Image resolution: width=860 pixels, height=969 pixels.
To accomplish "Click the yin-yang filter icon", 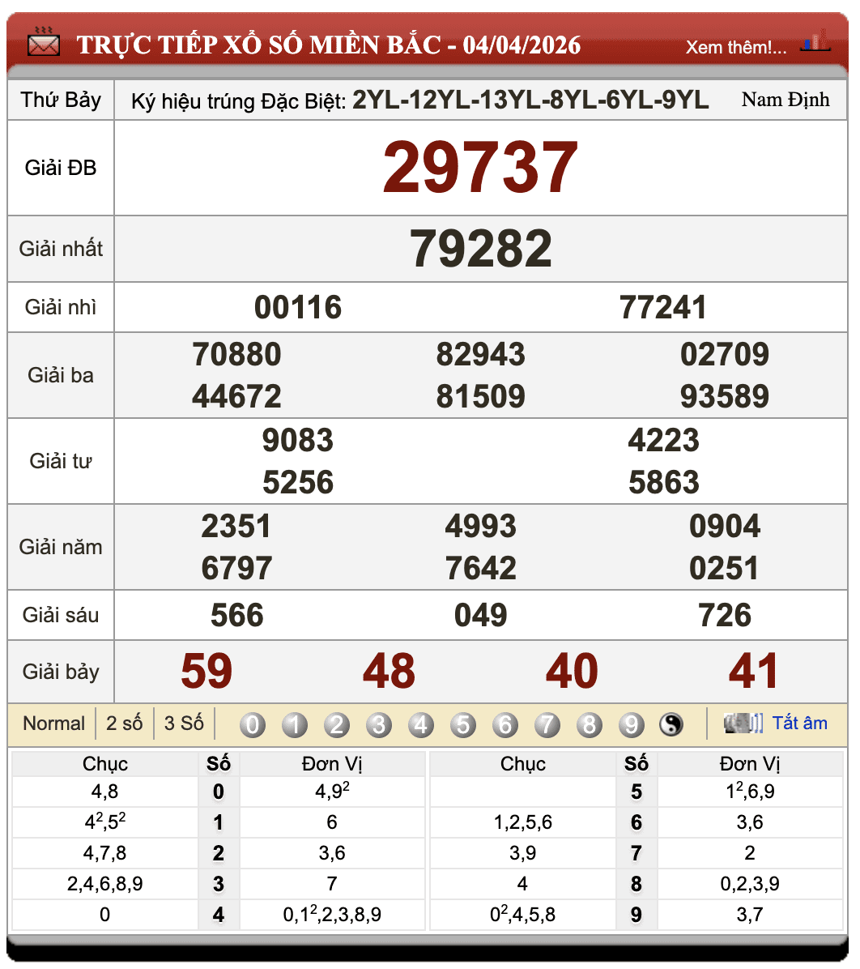I will [671, 724].
